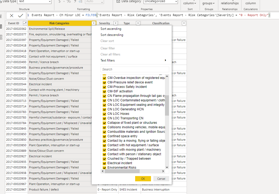Select the Severity column header label
Screen dimensions: 279x194
(x=105, y=23)
